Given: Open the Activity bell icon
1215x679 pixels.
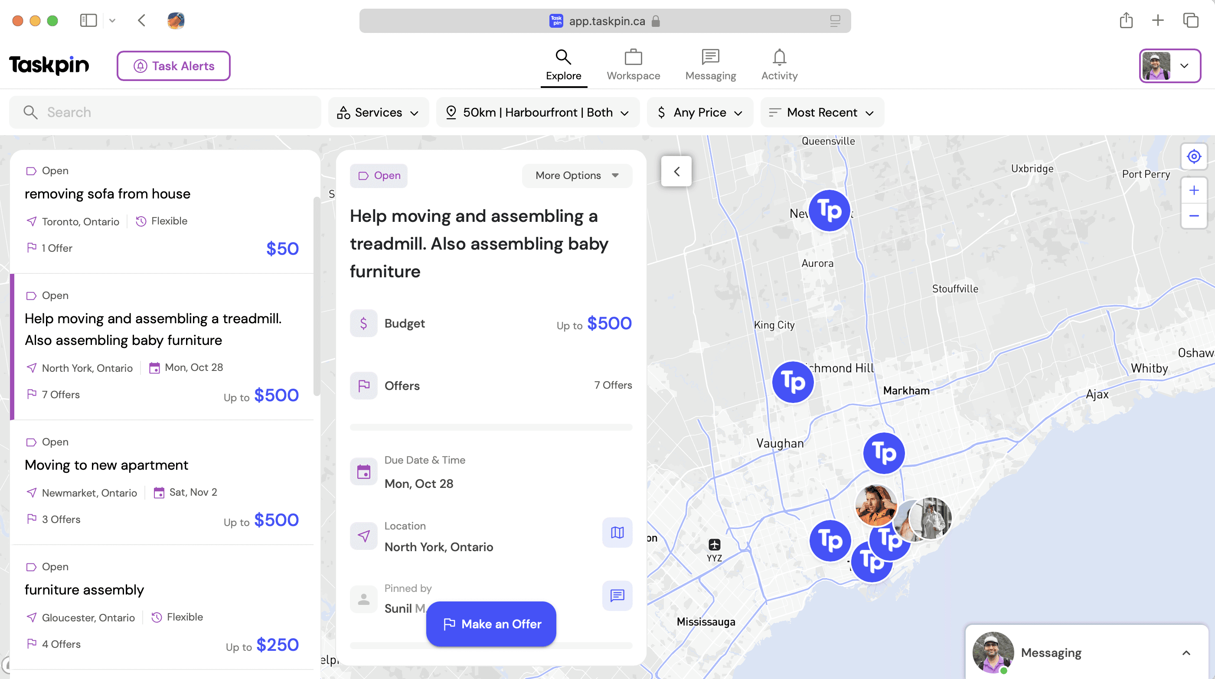Looking at the screenshot, I should click(779, 65).
